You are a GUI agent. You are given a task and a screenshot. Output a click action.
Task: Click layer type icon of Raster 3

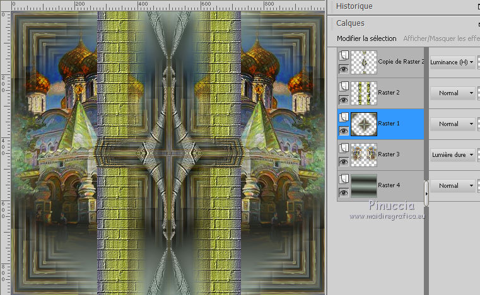[344, 148]
